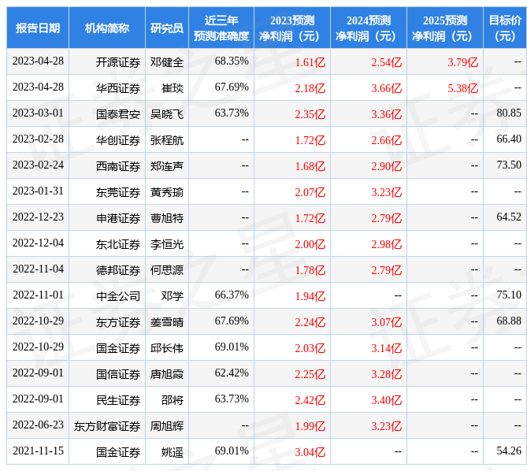The image size is (527, 471).
Task: Click the 目标价 column header
Action: [505, 28]
